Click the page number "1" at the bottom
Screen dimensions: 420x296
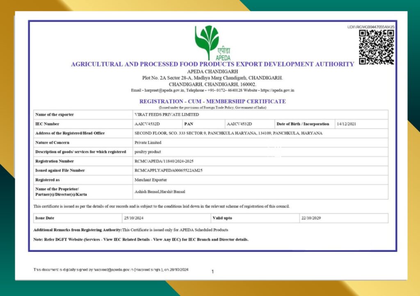(213, 272)
